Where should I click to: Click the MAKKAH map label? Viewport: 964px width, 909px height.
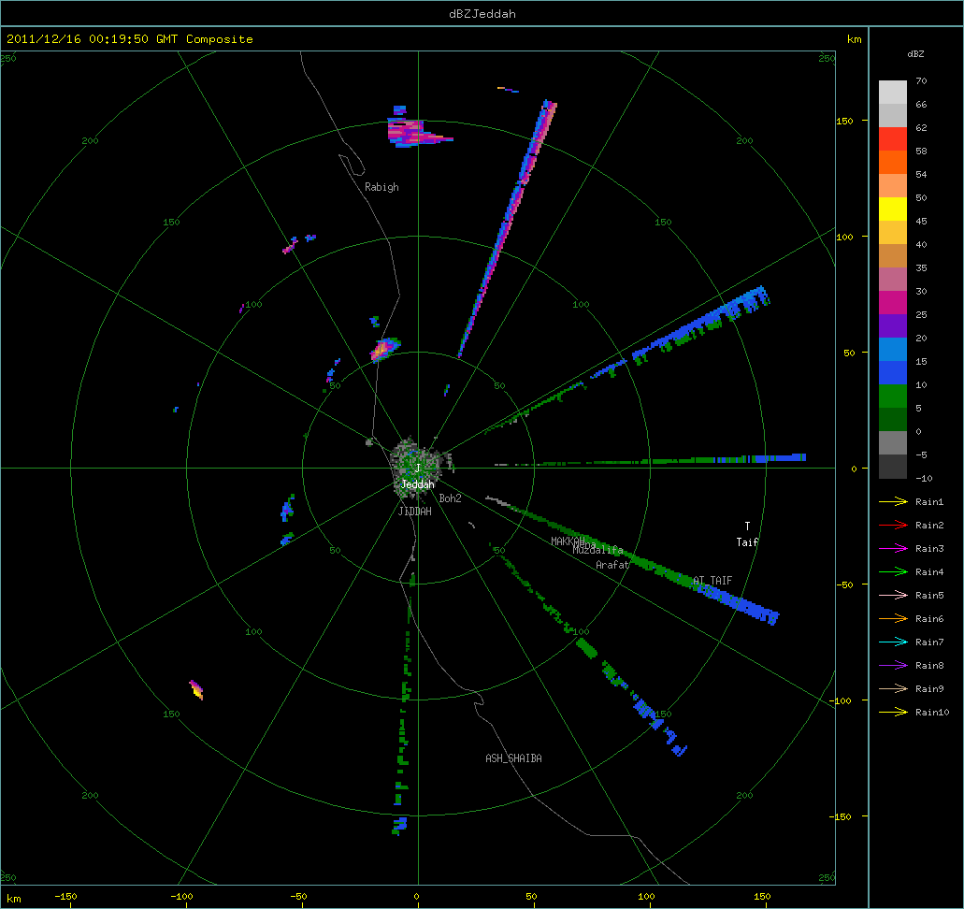click(568, 541)
